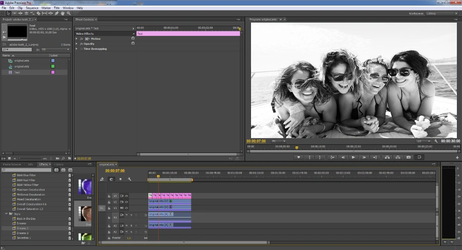
Task: Expand Time Remapping properties
Action: point(76,49)
